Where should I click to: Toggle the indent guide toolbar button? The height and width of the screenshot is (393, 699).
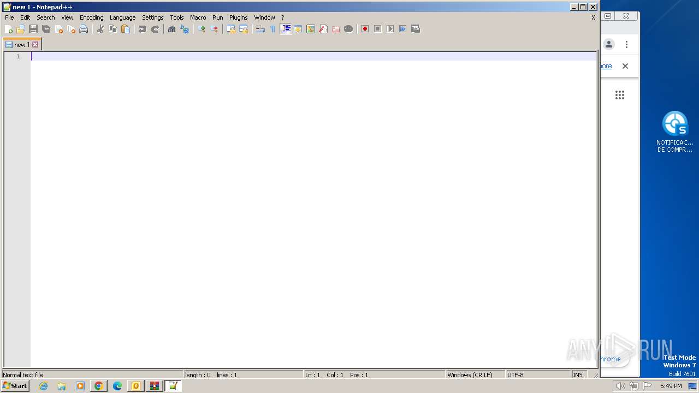286,29
